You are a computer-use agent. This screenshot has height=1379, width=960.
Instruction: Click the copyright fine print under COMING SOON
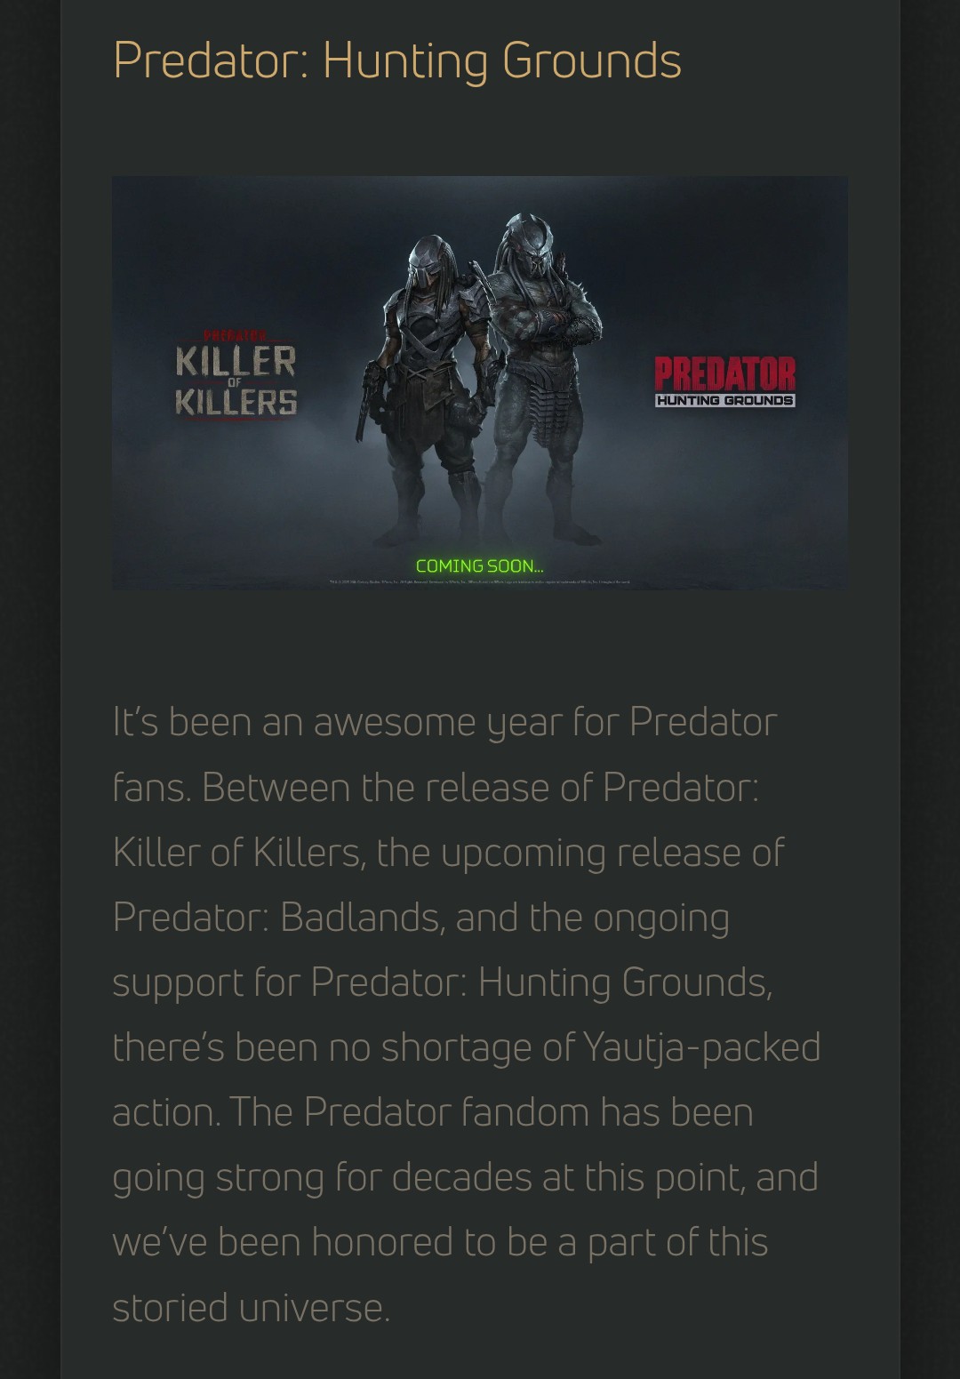479,582
